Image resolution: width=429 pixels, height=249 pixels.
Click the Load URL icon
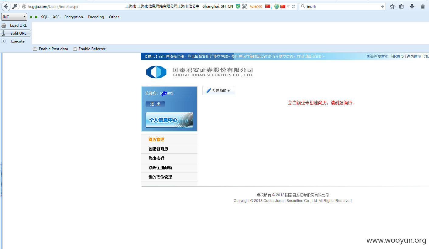tap(4, 26)
